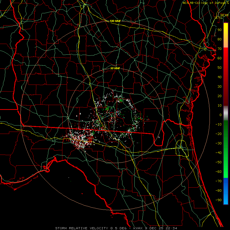Click the 50 NMI range ring label
Viewport: 230px width, 230px height.
(115, 68)
